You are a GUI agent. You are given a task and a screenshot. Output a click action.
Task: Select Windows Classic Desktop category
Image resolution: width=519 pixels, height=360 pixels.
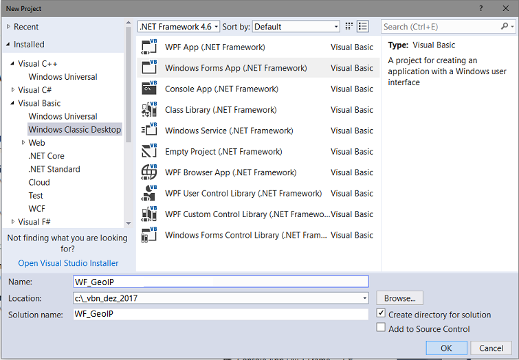(75, 129)
